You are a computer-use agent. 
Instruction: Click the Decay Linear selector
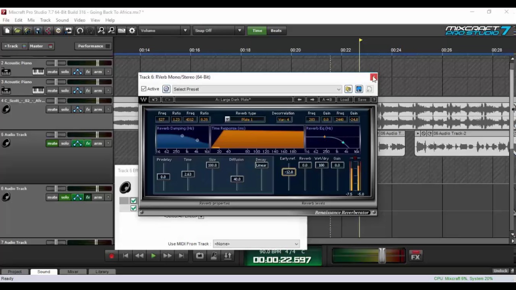(261, 165)
